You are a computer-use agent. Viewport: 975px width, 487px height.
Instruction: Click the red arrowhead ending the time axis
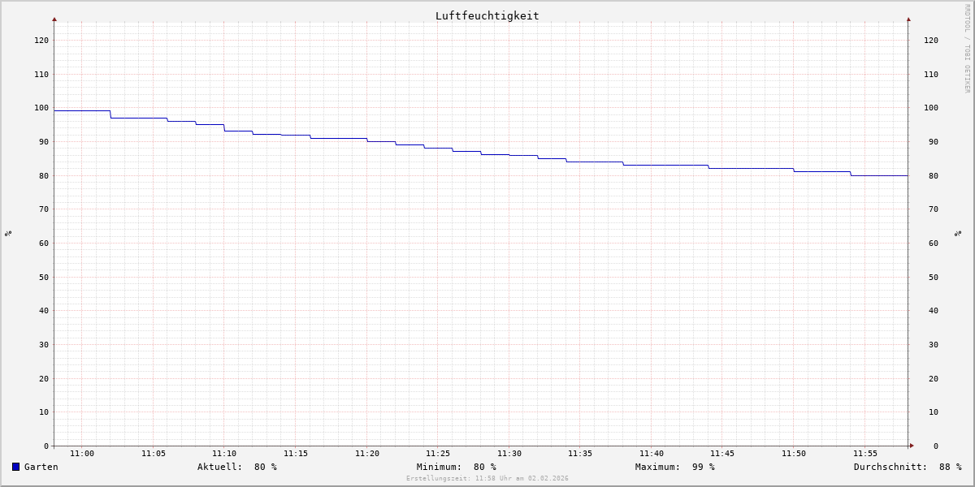pos(912,446)
